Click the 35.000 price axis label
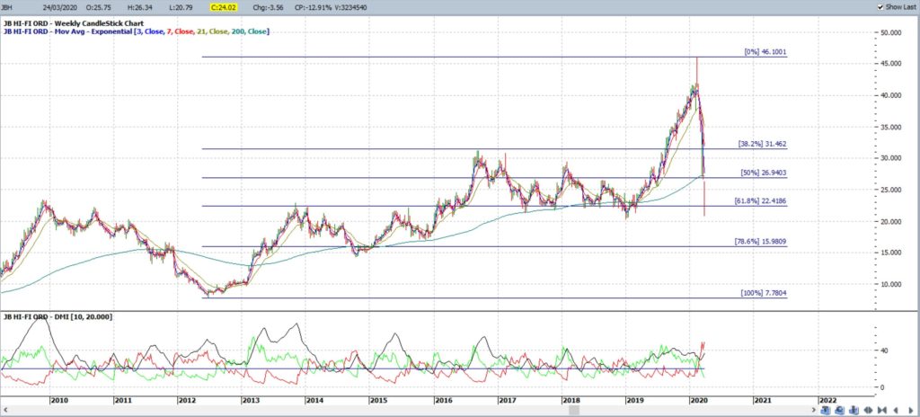Viewport: 920px width, 417px height. (890, 127)
